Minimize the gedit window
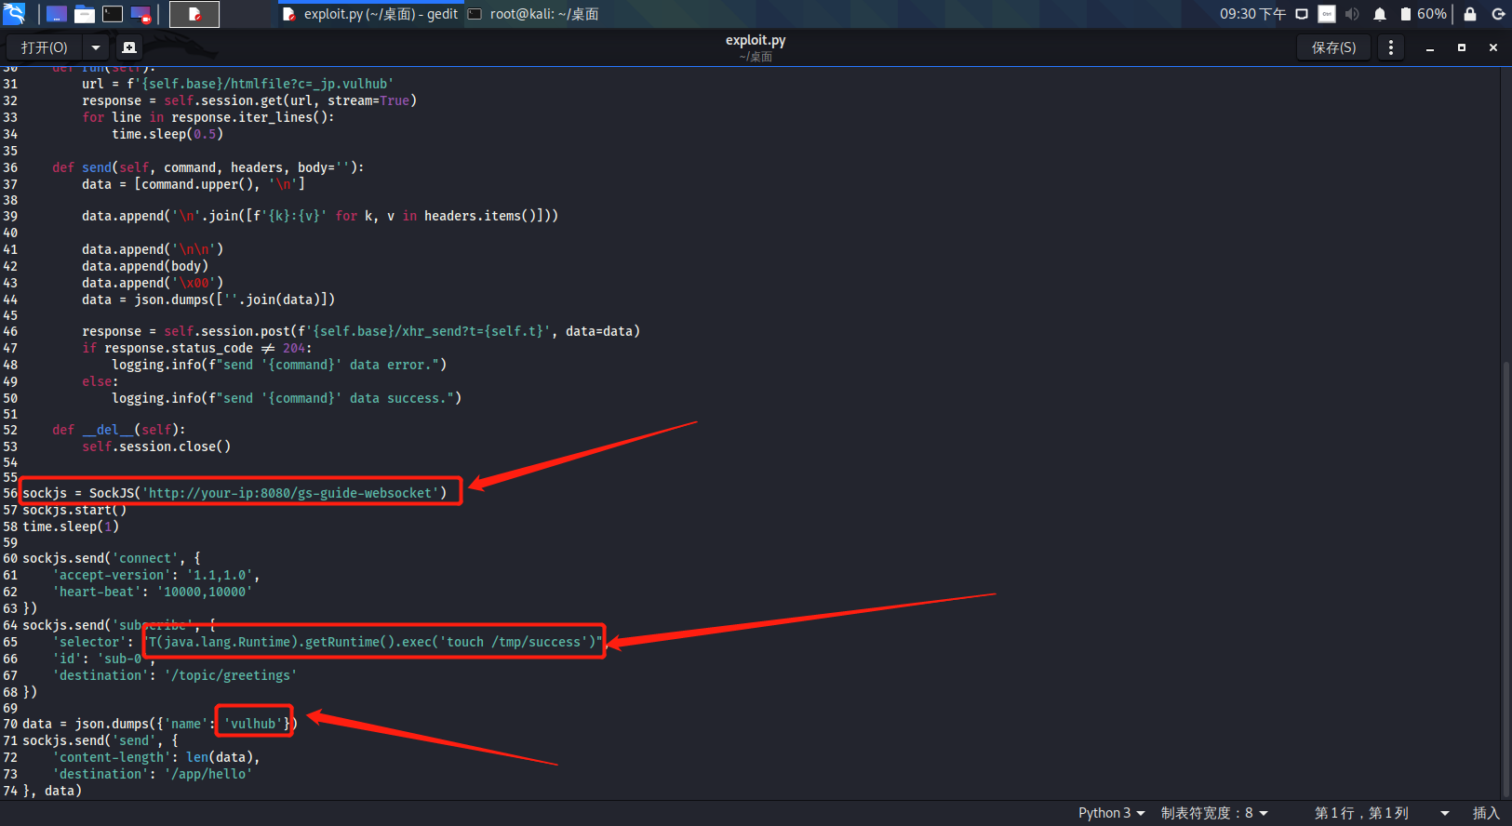This screenshot has height=826, width=1512. (1430, 47)
